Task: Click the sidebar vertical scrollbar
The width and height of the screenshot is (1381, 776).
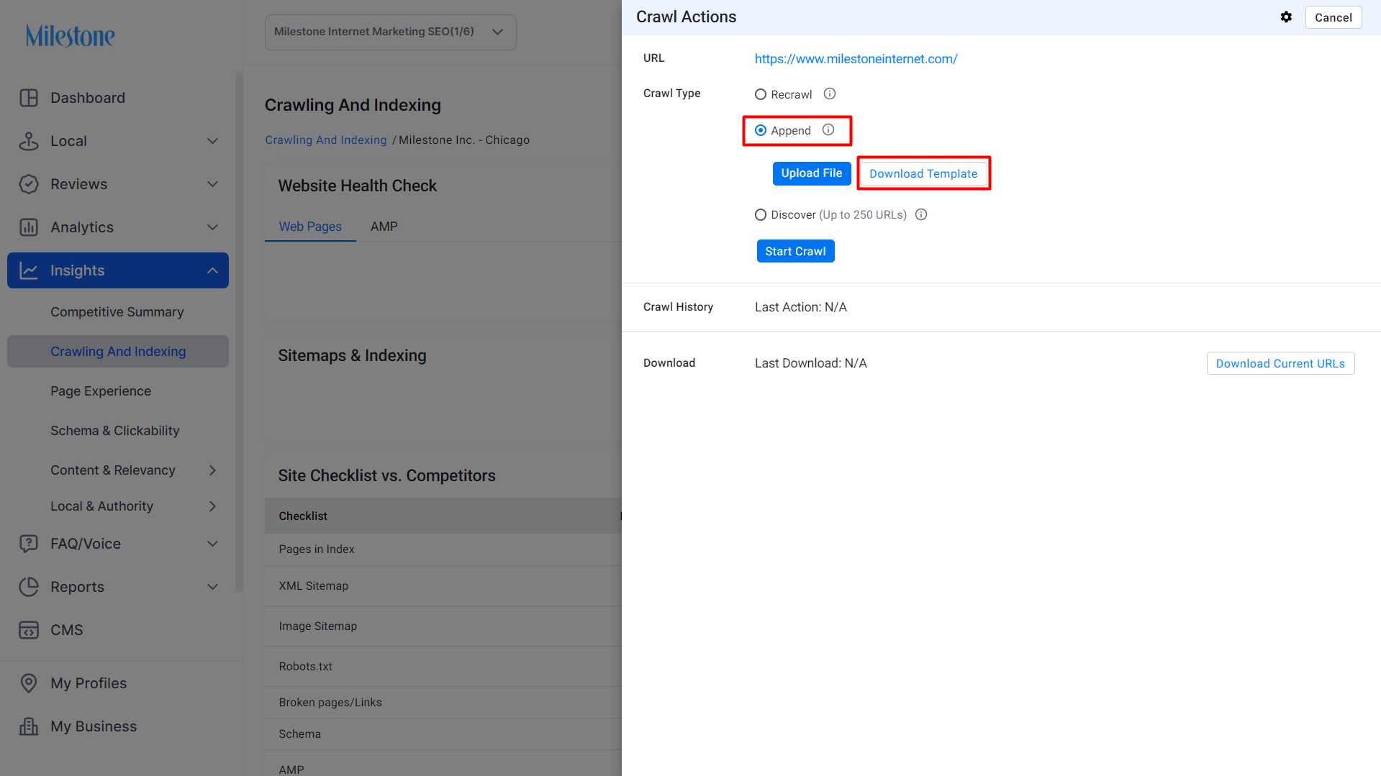Action: pos(239,331)
